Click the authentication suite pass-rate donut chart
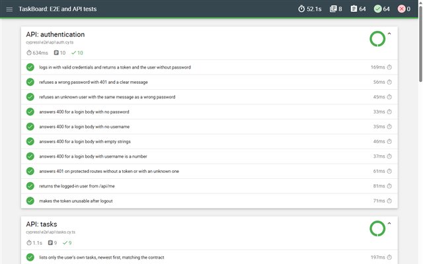This screenshot has height=264, width=423. click(377, 39)
